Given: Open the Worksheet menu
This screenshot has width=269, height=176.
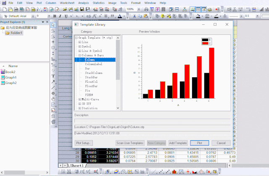Looking at the screenshot, I should pyautogui.click(x=67, y=3).
